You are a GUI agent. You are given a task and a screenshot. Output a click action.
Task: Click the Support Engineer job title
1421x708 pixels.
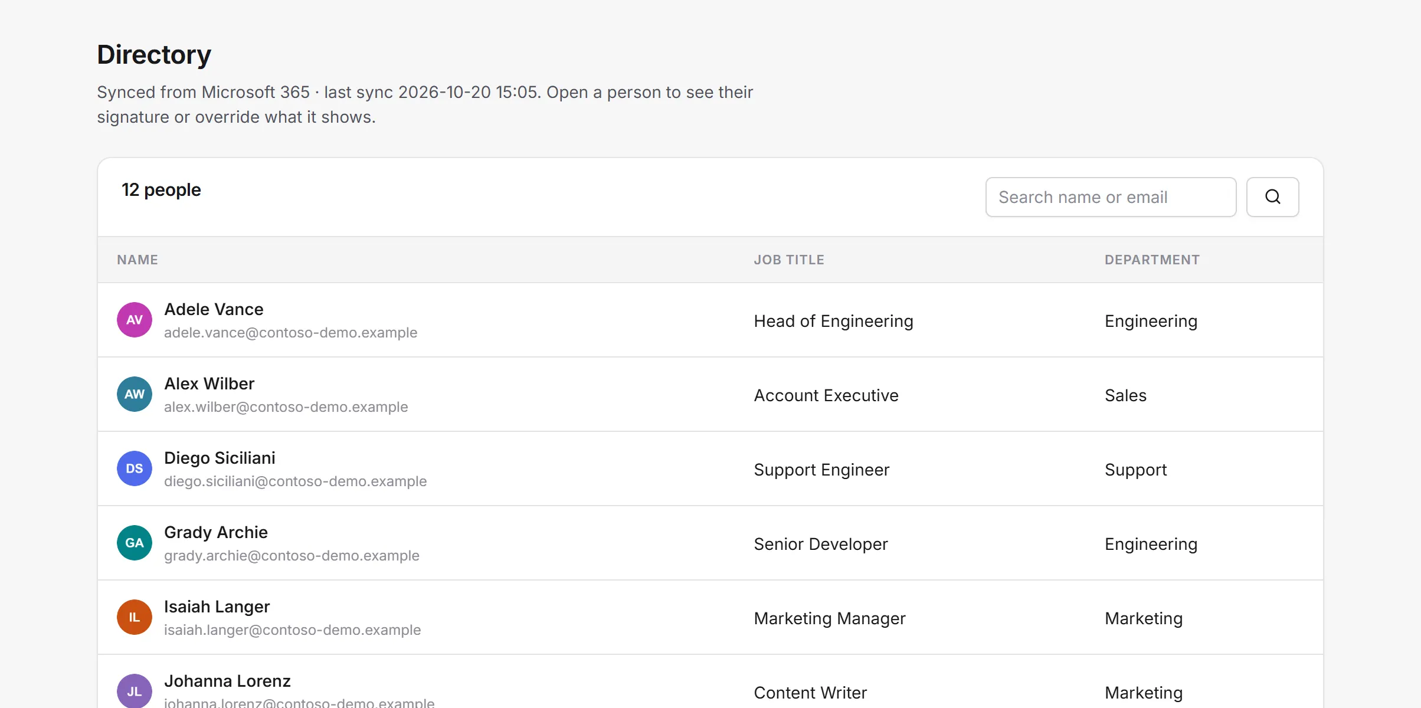tap(821, 470)
